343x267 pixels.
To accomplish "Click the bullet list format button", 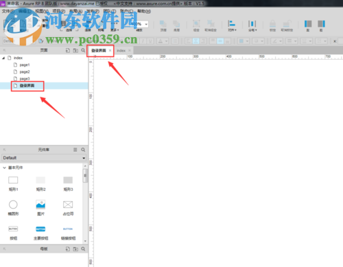I will [175, 41].
